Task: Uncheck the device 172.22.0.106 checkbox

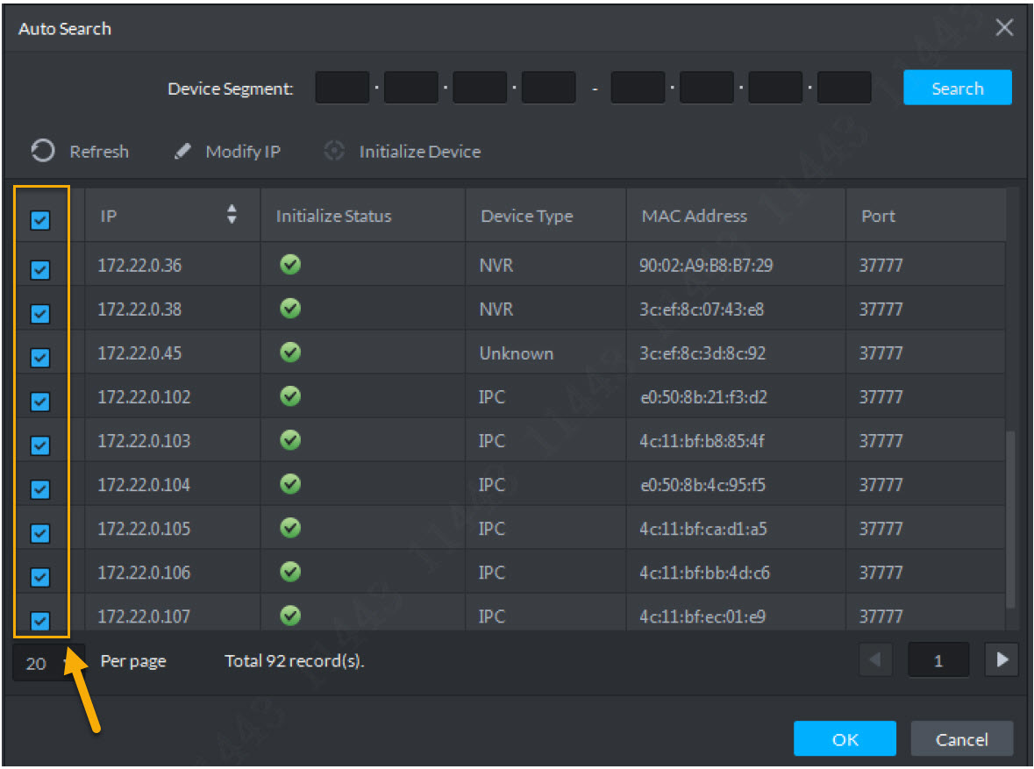Action: (x=40, y=577)
